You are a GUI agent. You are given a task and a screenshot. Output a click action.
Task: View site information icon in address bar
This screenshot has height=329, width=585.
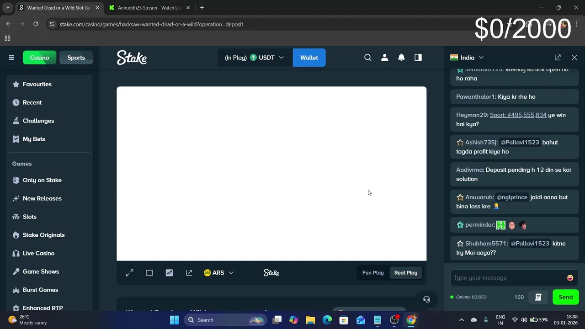click(x=52, y=24)
